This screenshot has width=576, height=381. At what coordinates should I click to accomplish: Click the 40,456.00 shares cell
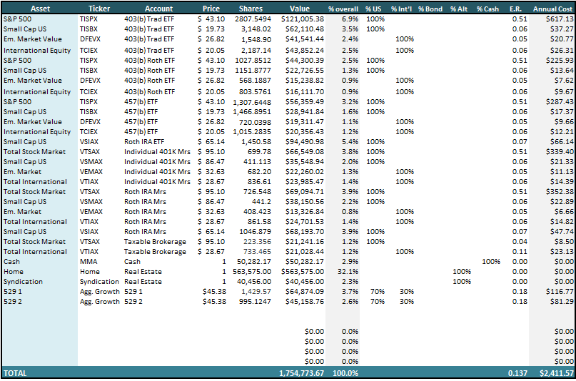[254, 281]
